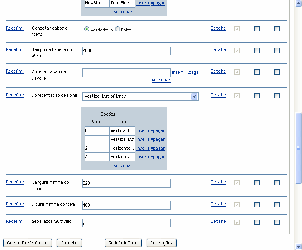Click the scroll down arrow of the scrollbar

tap(298, 246)
